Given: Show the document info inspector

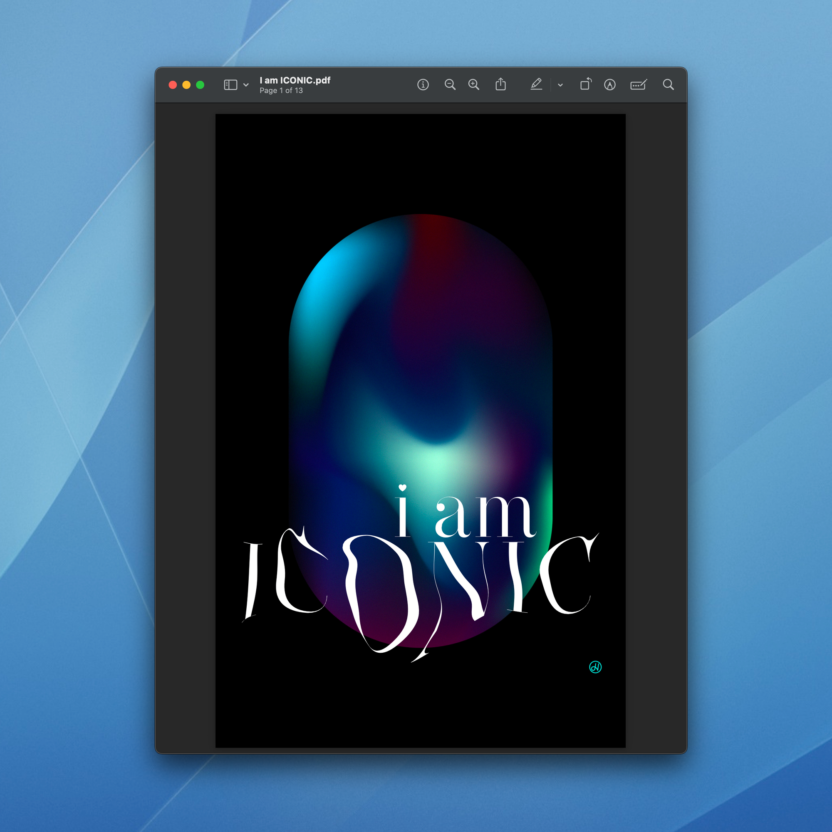Looking at the screenshot, I should click(424, 84).
